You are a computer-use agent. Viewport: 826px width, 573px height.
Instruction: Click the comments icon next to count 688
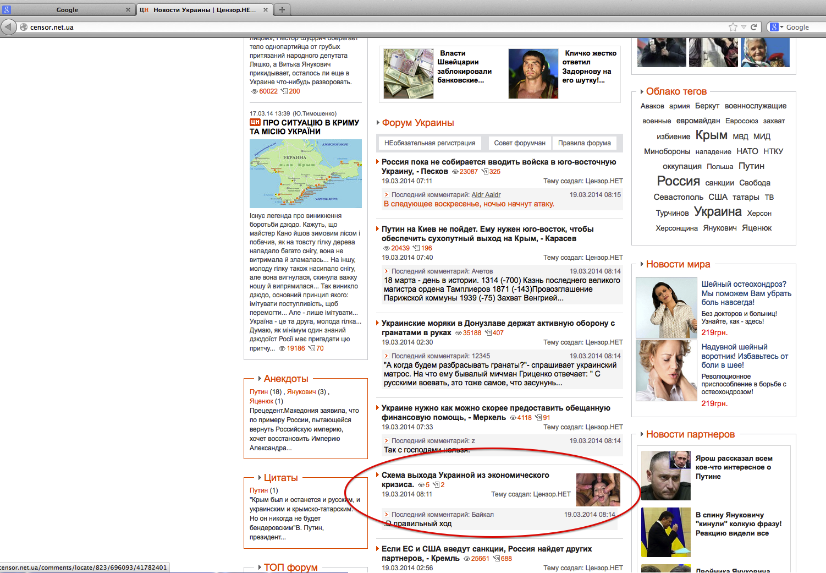tap(496, 559)
